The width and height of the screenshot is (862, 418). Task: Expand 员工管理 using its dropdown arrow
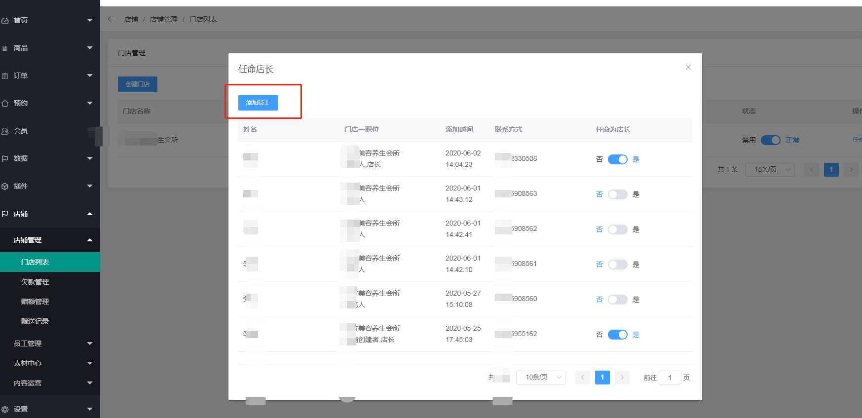(90, 343)
